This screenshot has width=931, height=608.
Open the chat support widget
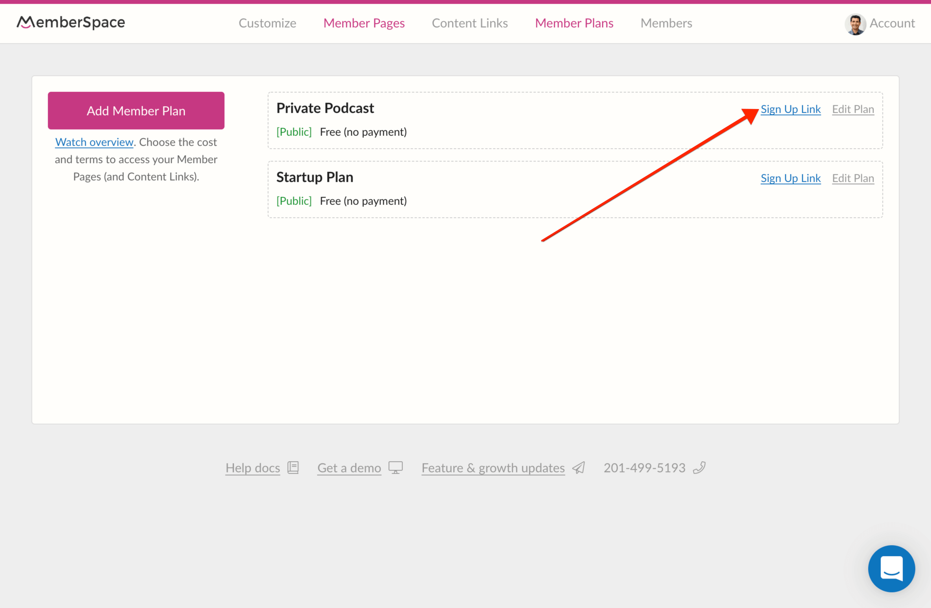click(891, 568)
